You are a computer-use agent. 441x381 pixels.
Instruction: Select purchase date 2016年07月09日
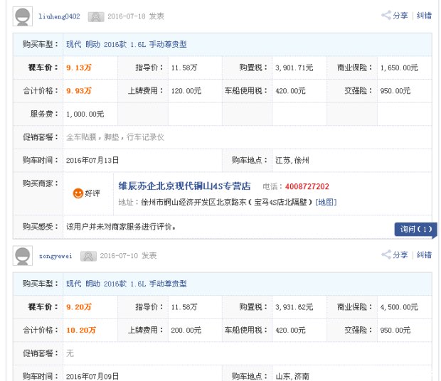coord(92,376)
